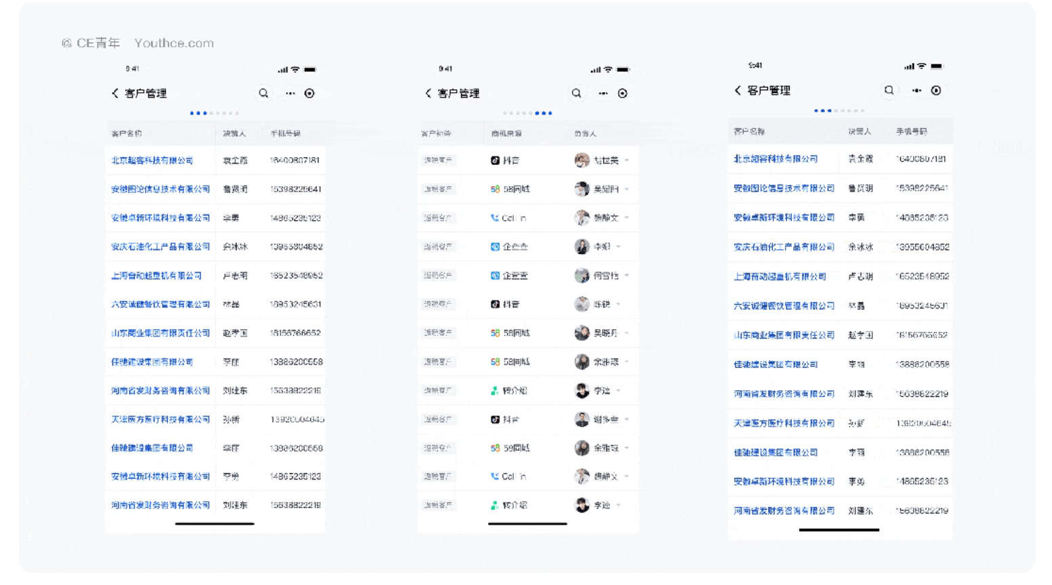Tap the back arrow in the left phone
This screenshot has width=1052, height=585.
click(115, 93)
